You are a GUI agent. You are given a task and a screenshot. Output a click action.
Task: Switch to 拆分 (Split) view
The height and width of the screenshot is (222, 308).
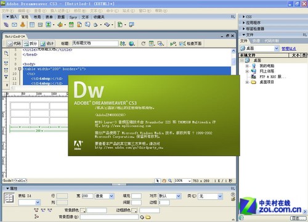pyautogui.click(x=30, y=43)
